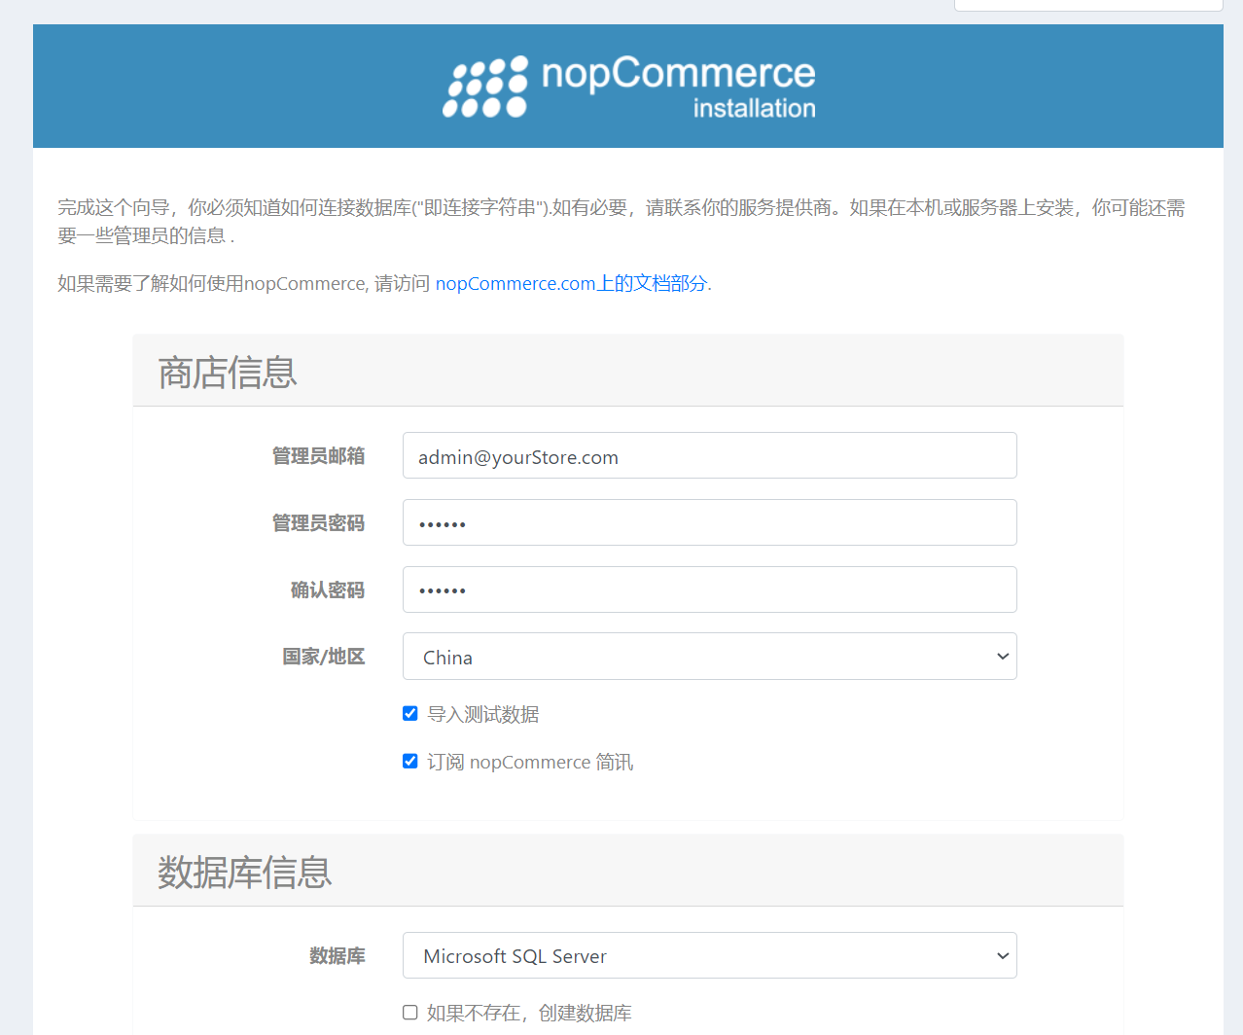
Task: Enable 如果不存在，创建数据库 checkbox
Action: (410, 1013)
